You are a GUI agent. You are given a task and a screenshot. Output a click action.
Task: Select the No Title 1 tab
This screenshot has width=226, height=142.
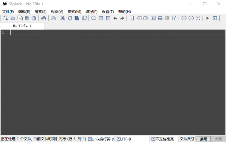coord(22,26)
